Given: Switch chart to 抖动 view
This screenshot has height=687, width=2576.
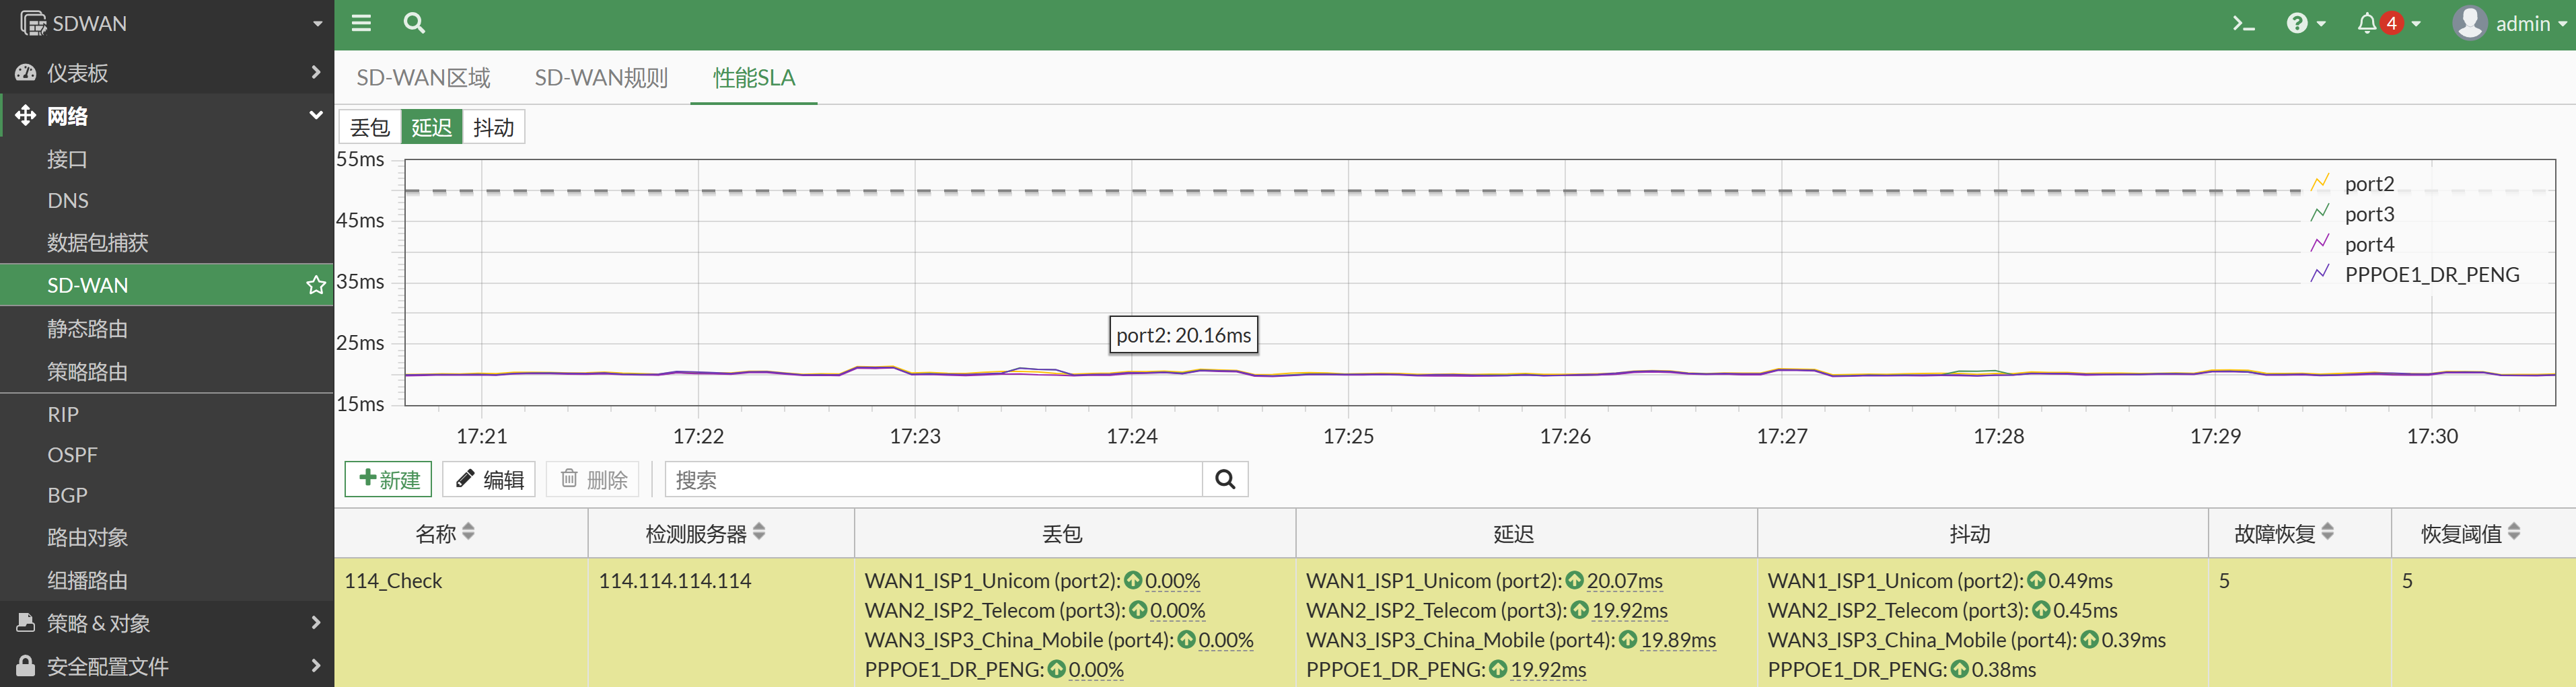Looking at the screenshot, I should [x=493, y=127].
